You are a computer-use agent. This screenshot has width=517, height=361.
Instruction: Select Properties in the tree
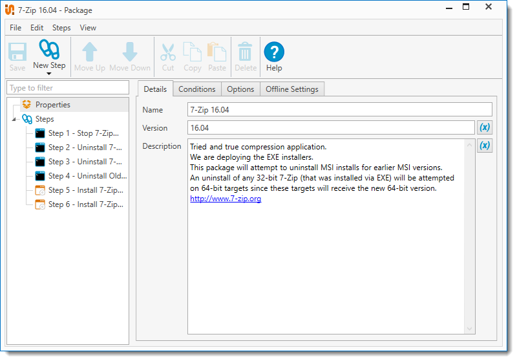(x=52, y=105)
